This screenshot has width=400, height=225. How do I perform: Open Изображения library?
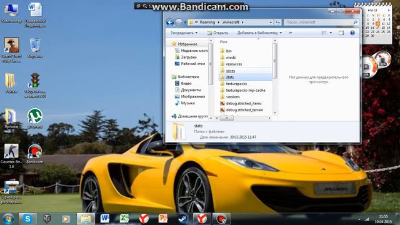(193, 97)
